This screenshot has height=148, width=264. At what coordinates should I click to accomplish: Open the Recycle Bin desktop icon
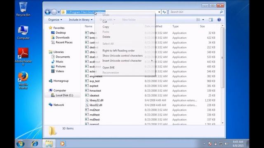click(23, 9)
